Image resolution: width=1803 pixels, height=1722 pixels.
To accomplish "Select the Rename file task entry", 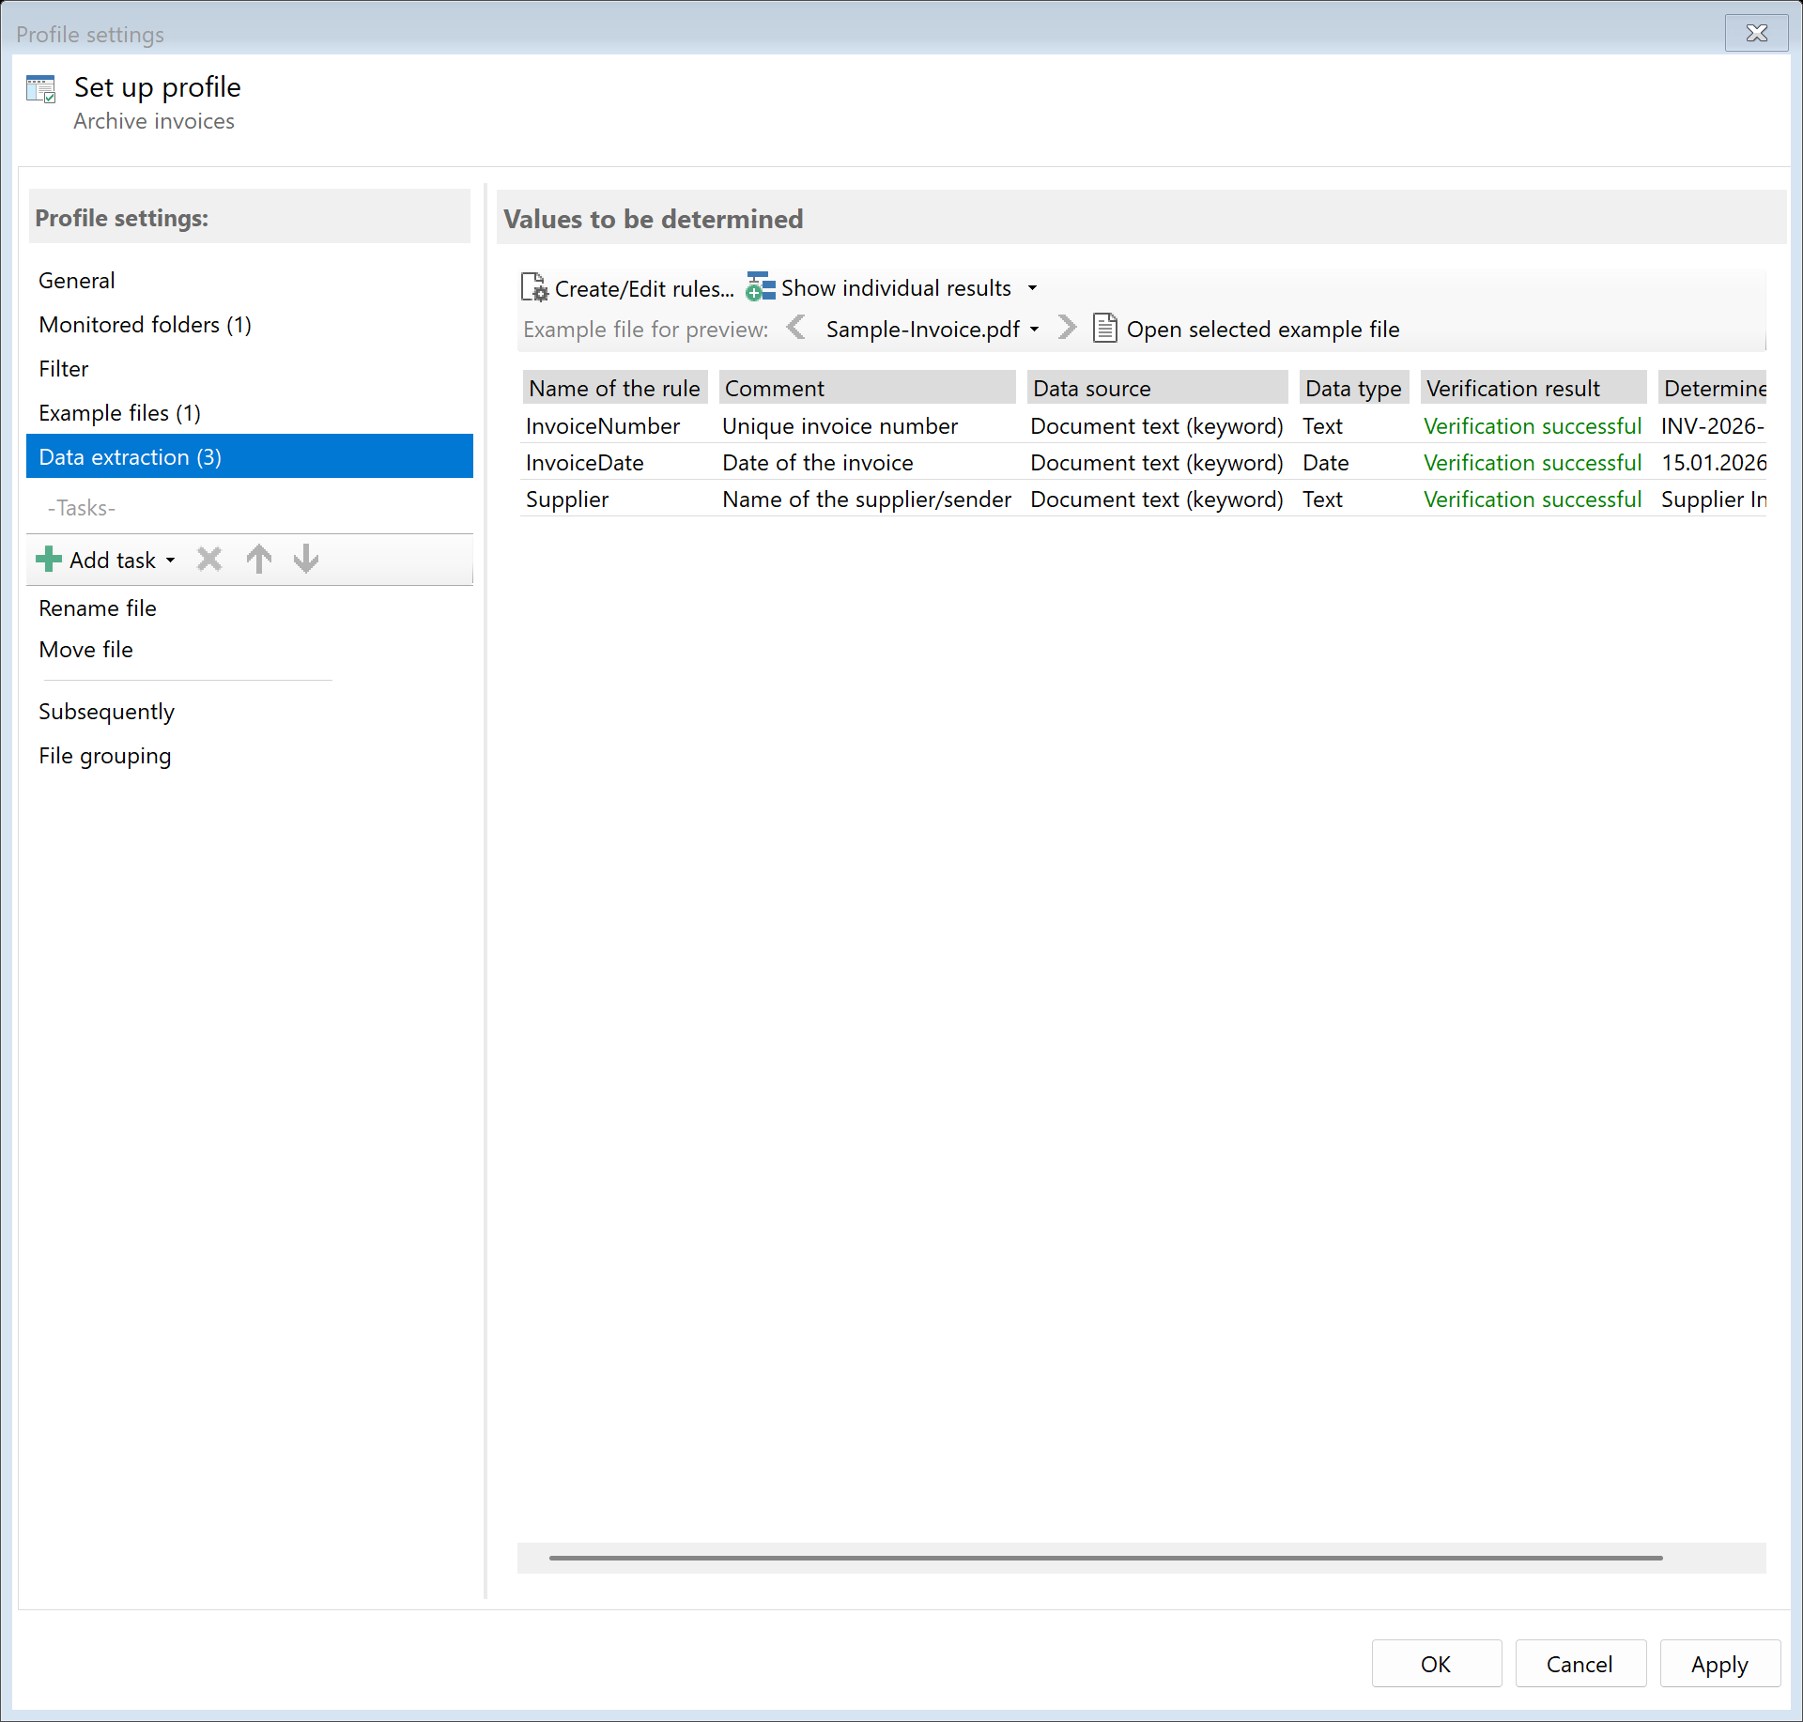I will [97, 607].
